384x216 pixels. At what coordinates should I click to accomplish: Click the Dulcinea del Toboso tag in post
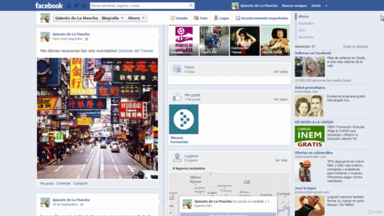136,51
